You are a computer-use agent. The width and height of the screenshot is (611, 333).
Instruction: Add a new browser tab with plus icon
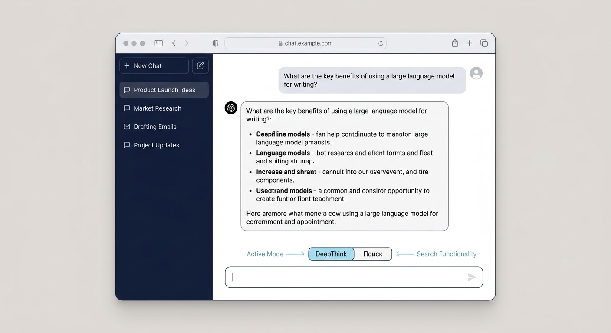(469, 43)
